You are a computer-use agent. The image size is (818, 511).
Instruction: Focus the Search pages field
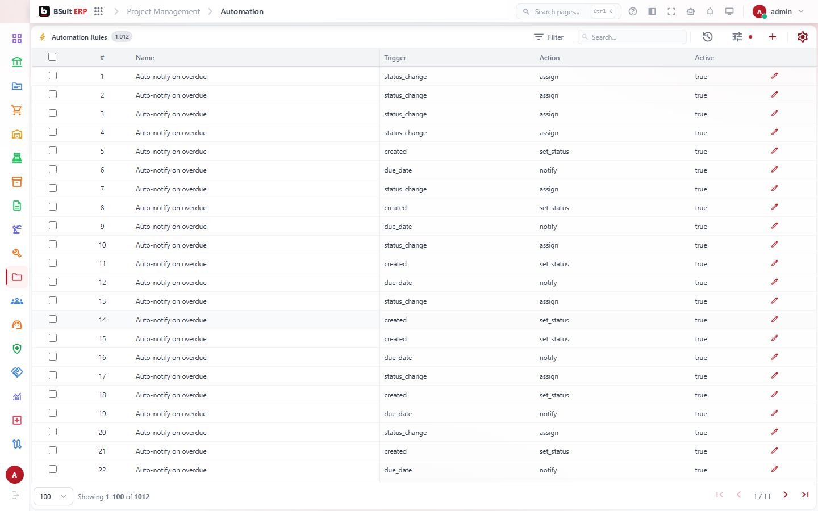click(568, 11)
